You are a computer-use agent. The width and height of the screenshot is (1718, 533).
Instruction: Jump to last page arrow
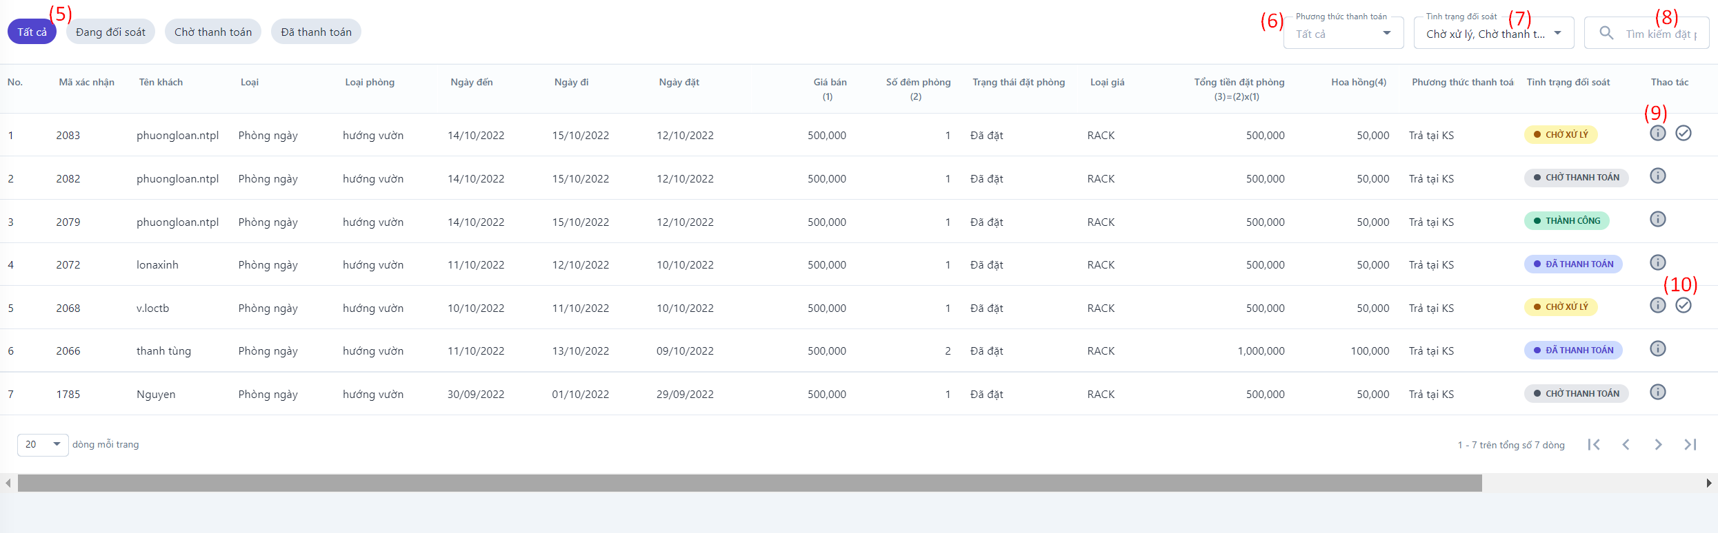1690,445
